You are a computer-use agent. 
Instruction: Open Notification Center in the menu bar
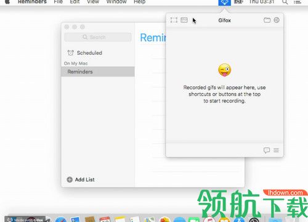click(x=297, y=2)
